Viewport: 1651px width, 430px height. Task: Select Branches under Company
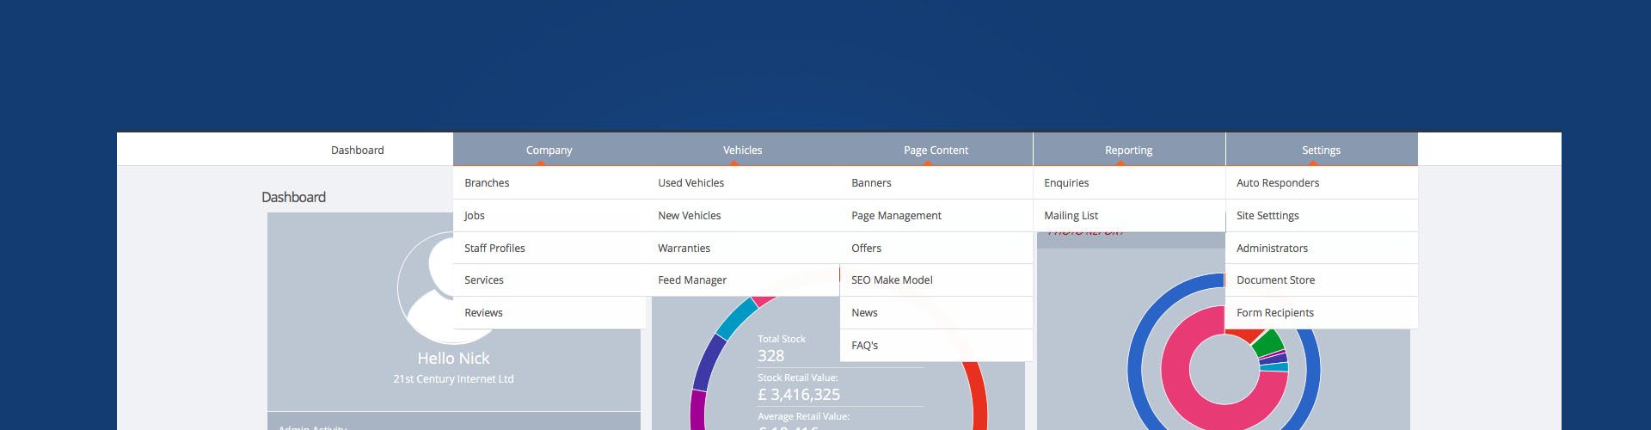coord(549,183)
